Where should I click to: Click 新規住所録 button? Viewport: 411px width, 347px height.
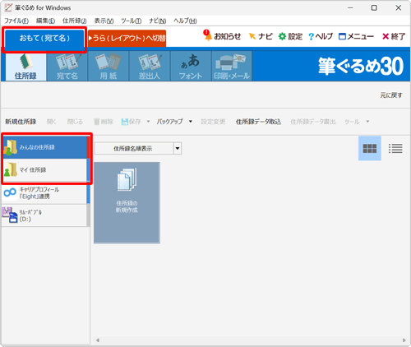click(x=21, y=122)
